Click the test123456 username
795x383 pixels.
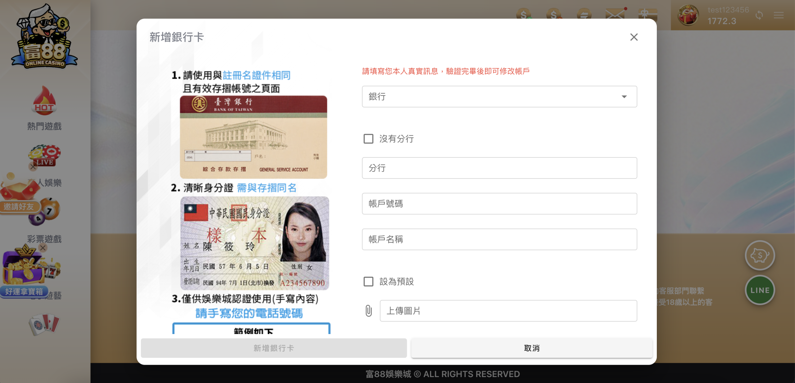point(728,10)
